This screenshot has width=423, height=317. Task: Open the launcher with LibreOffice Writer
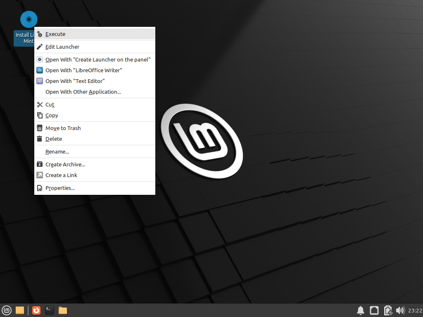pyautogui.click(x=95, y=70)
